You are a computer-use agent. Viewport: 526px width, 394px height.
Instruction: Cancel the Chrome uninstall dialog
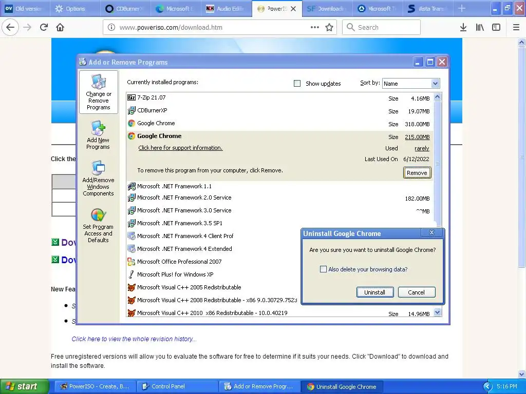(416, 292)
